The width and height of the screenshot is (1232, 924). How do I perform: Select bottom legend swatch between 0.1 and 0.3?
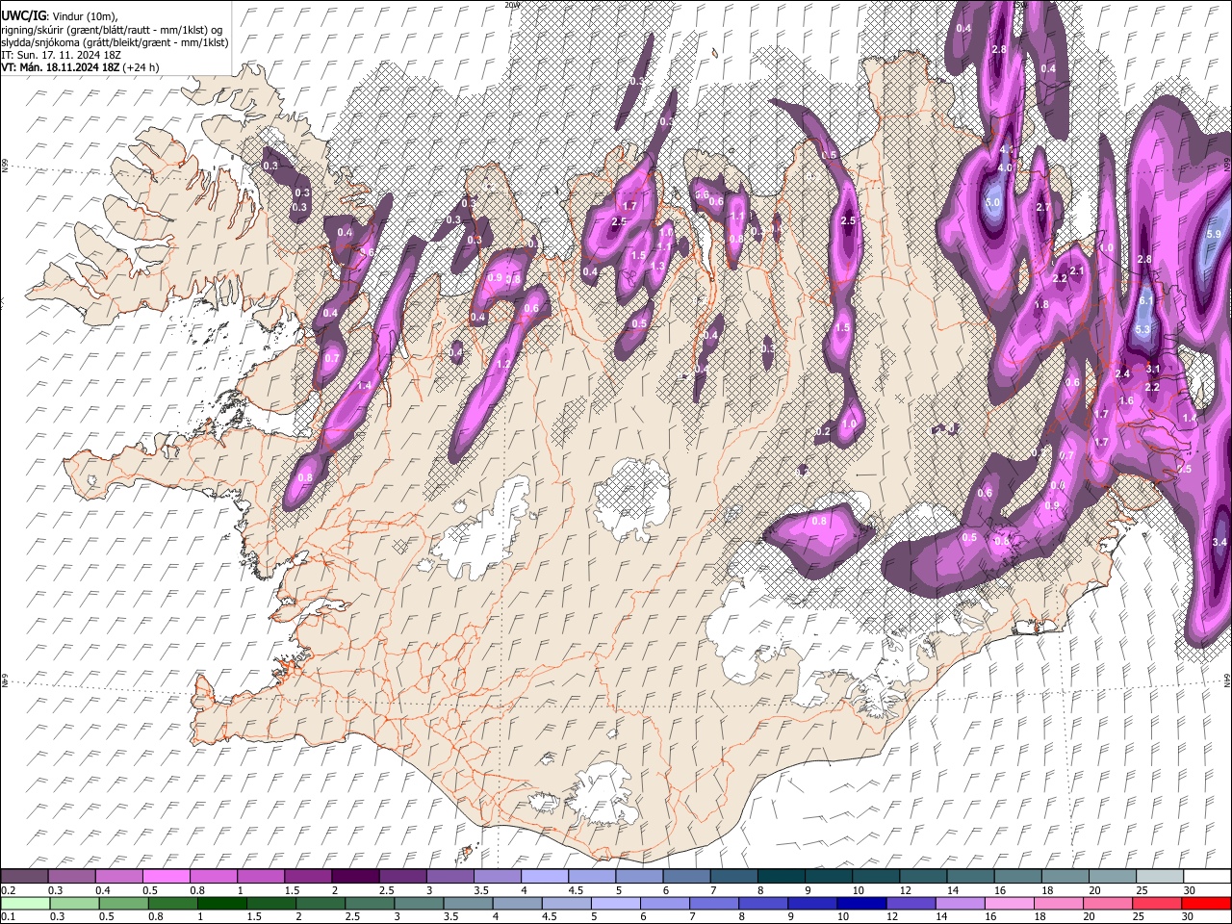click(x=24, y=903)
